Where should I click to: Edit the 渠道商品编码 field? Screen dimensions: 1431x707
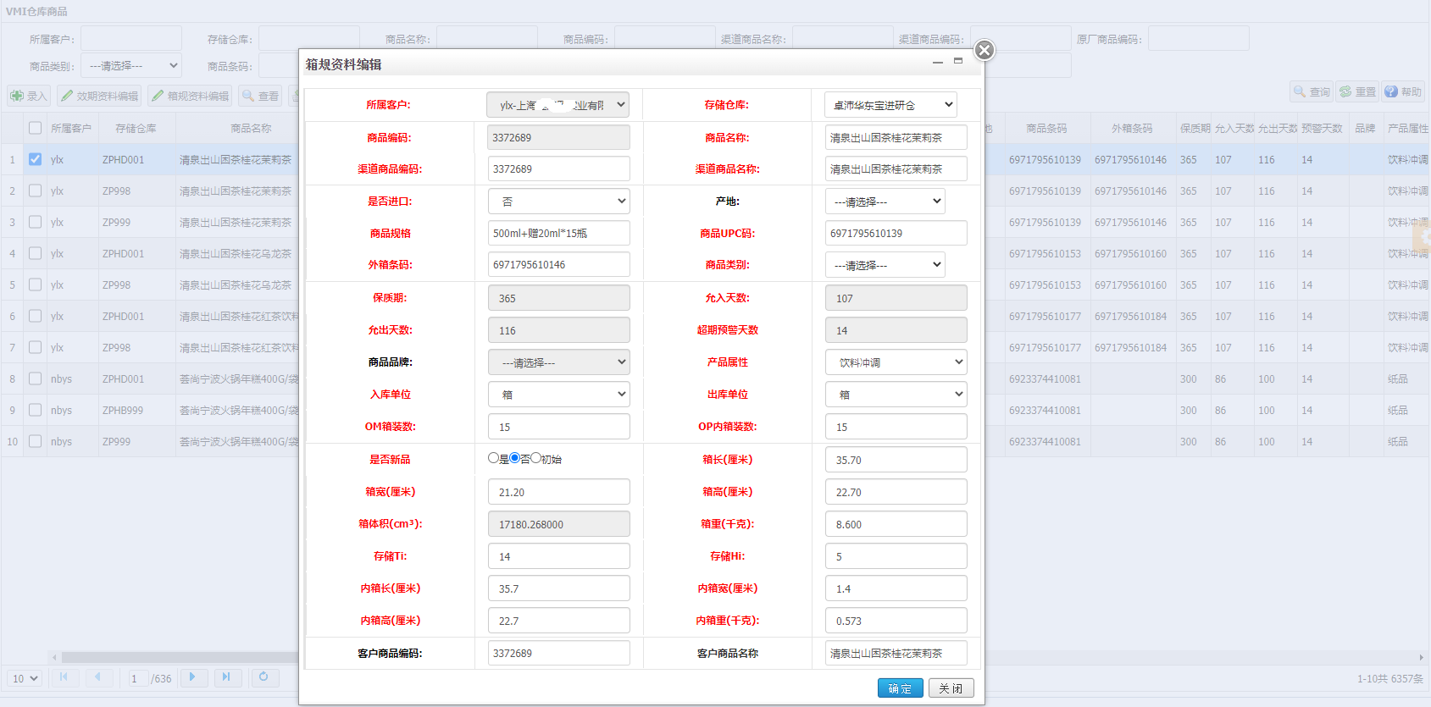[558, 168]
